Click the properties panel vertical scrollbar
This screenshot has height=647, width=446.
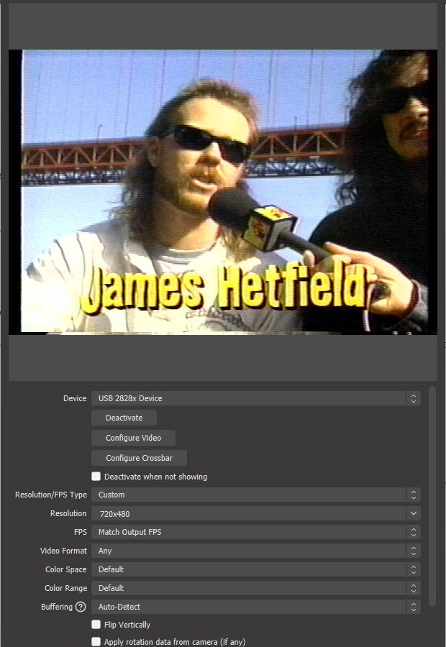tap(432, 496)
